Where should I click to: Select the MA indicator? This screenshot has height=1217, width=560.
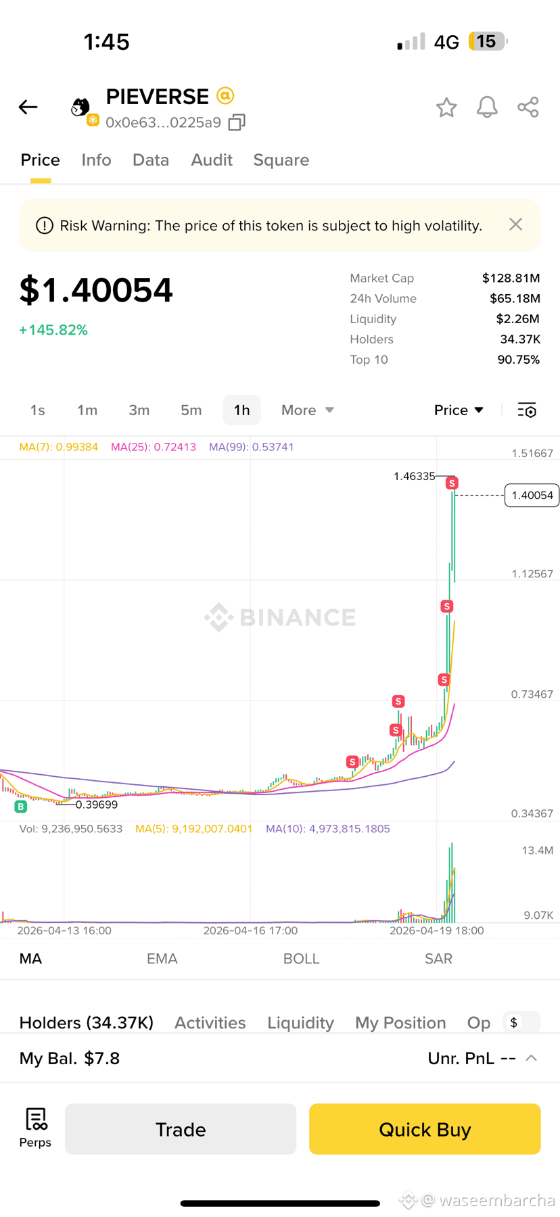(x=31, y=959)
